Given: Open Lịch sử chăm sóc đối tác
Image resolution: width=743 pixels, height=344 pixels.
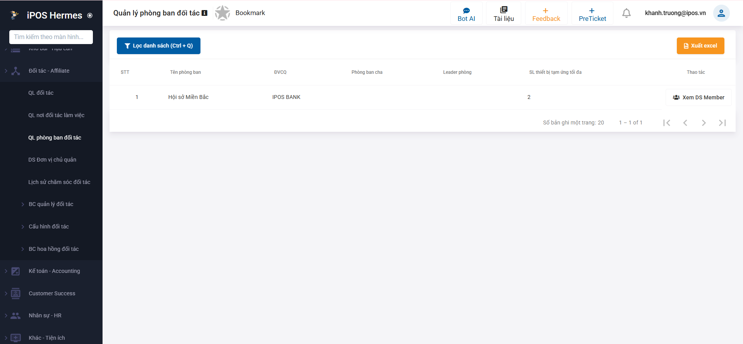Looking at the screenshot, I should click(59, 182).
